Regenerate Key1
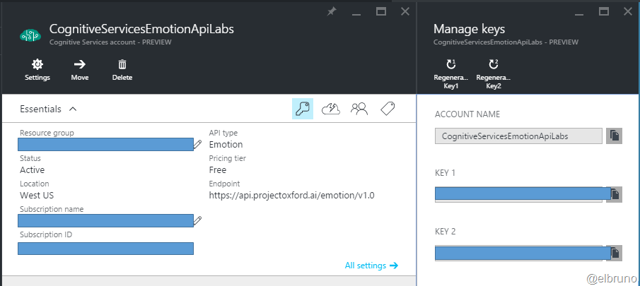The height and width of the screenshot is (286, 640). tap(451, 71)
